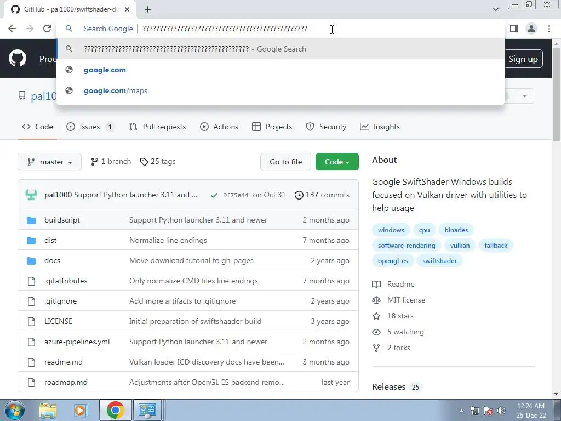Switch to the Code tab
561x421 pixels.
pos(37,127)
